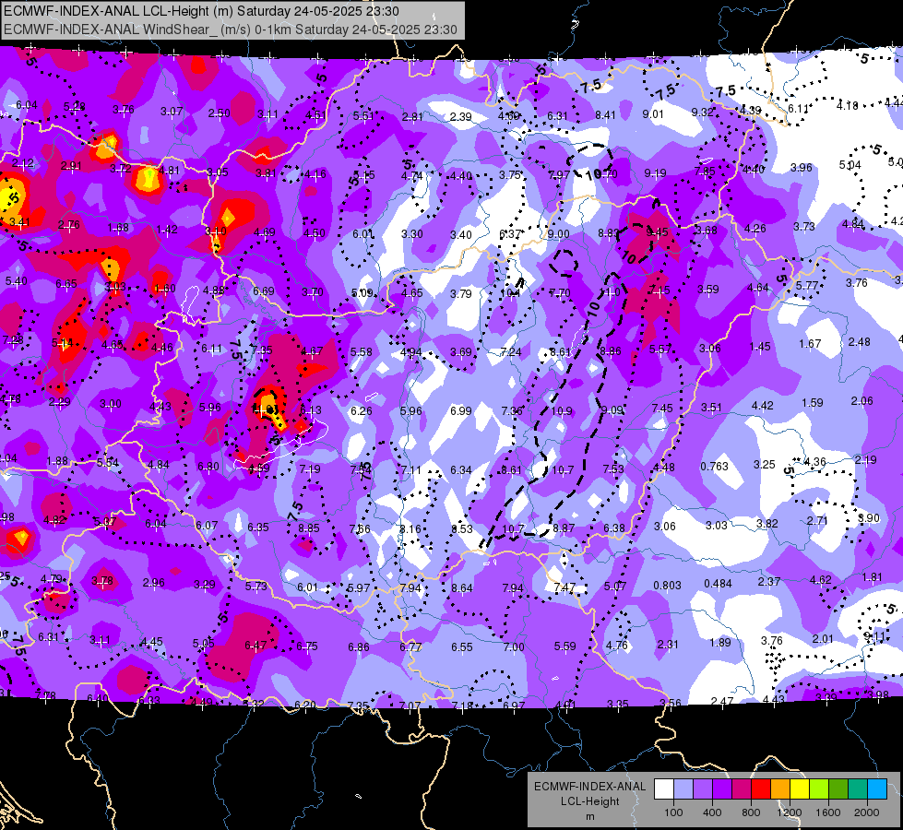Click the grid value 6.47 on the map
The width and height of the screenshot is (903, 830).
pyautogui.click(x=255, y=646)
